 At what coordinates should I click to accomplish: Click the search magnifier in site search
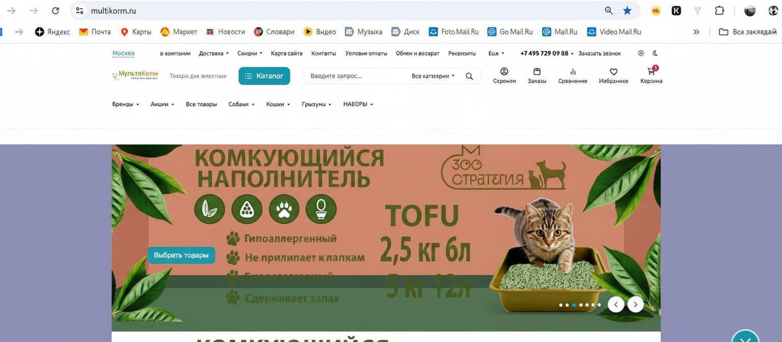click(469, 76)
